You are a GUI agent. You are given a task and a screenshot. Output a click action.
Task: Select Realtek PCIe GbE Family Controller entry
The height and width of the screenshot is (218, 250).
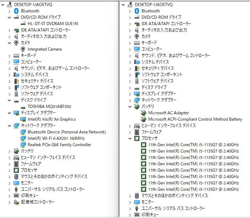coord(59,145)
